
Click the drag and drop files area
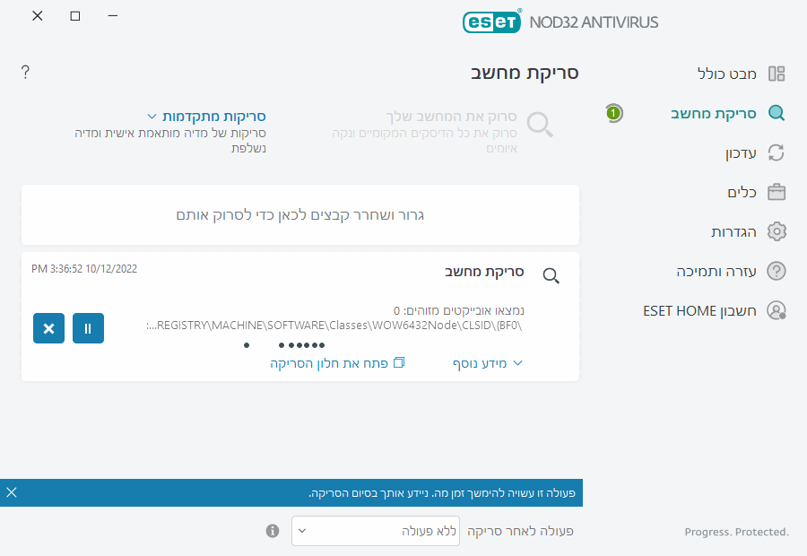pos(300,215)
